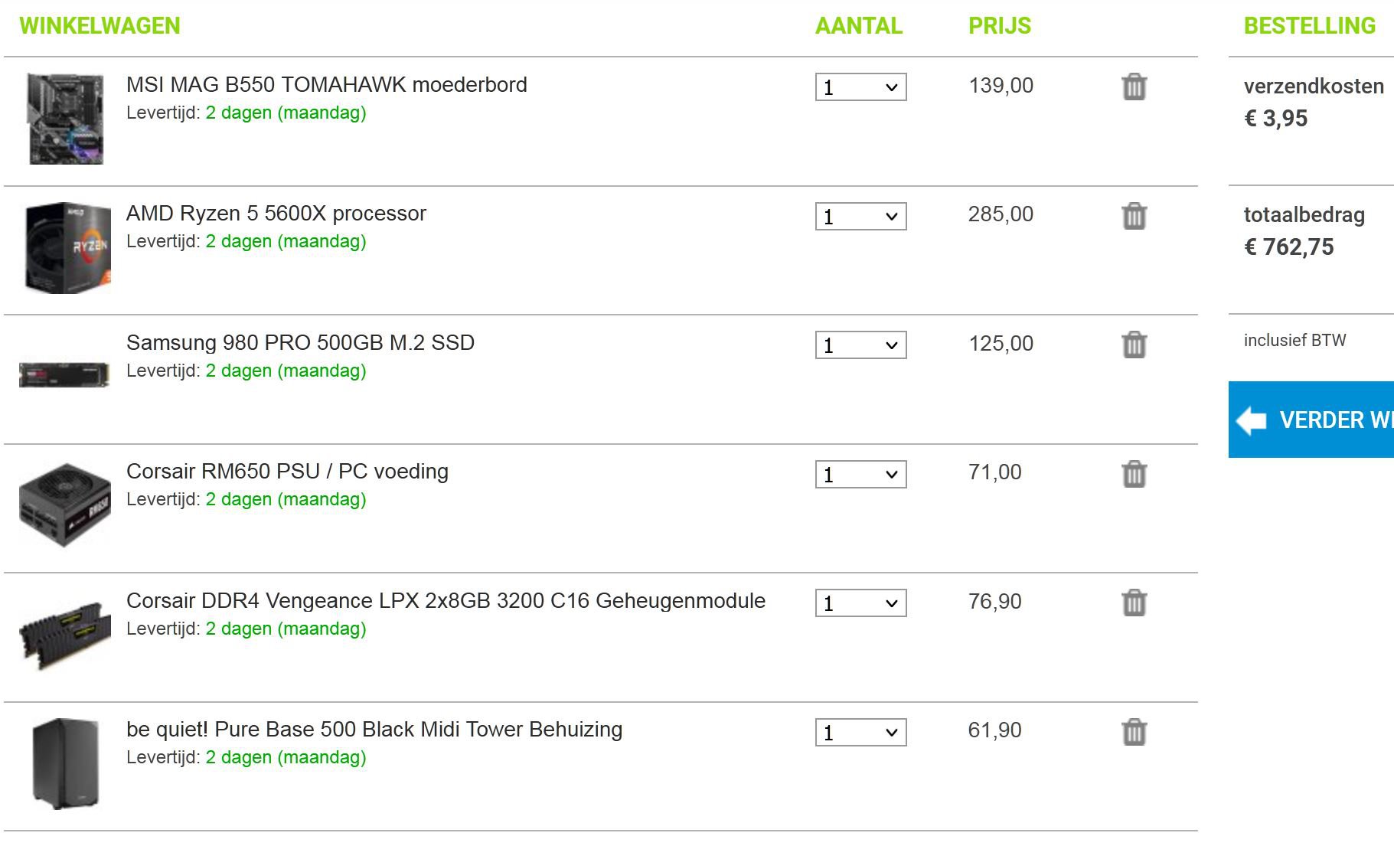Viewport: 1394px width, 846px height.
Task: Delete MSI MAG B550 TOMAHAWK from cart
Action: coord(1134,87)
